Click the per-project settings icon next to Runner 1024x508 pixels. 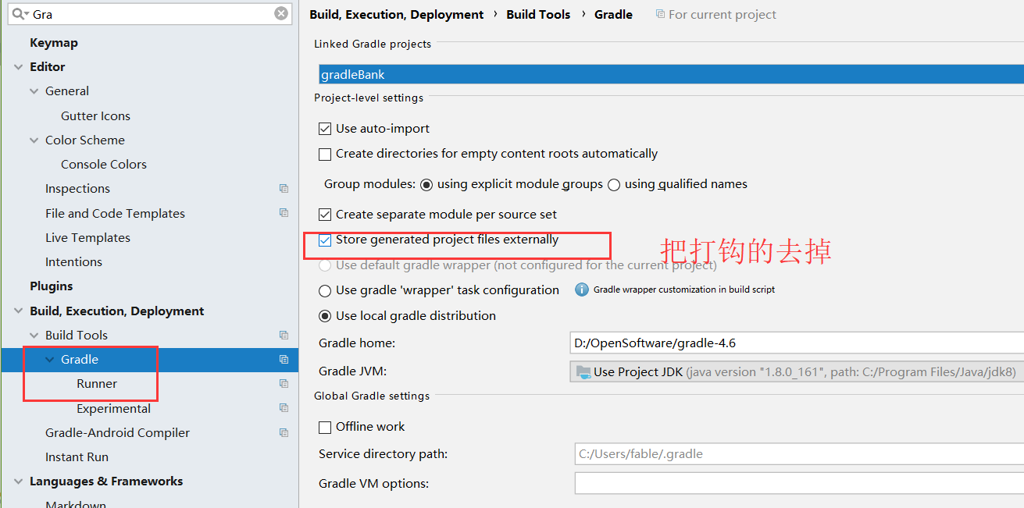tap(284, 383)
